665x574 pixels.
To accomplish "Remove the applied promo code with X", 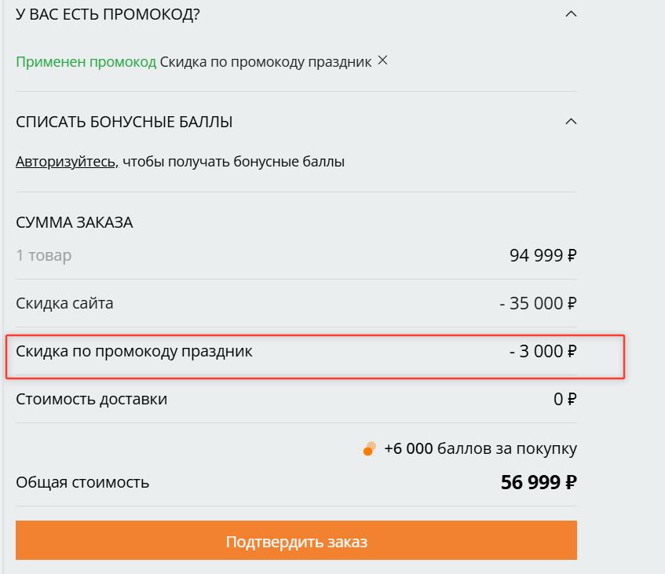I will [x=382, y=60].
